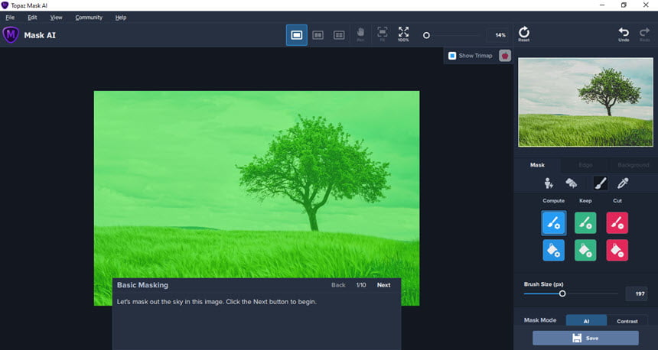Click the Redo arrow
The image size is (658, 350).
(x=644, y=34)
